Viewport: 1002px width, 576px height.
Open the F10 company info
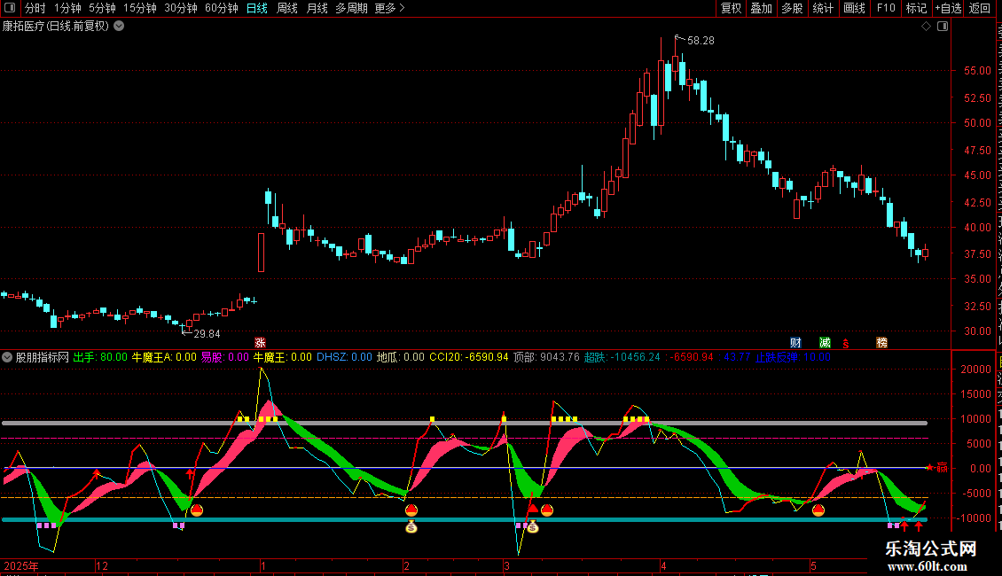pos(886,8)
